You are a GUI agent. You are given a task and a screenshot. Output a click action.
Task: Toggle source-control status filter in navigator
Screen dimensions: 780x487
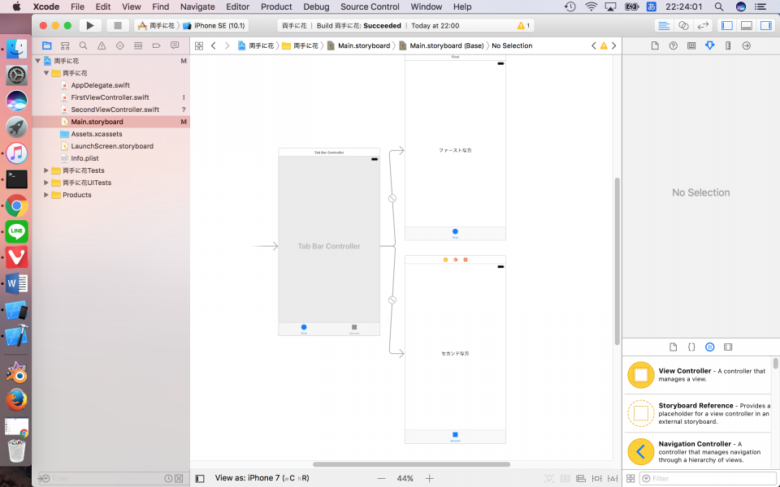click(179, 479)
